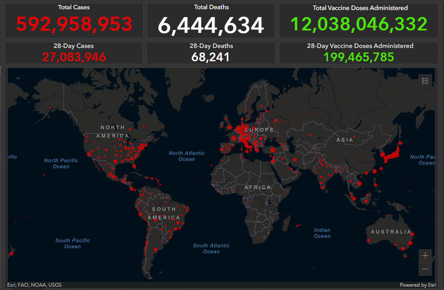
Task: Select the 28-Day Vaccine Doses Administered panel
Action: click(360, 52)
